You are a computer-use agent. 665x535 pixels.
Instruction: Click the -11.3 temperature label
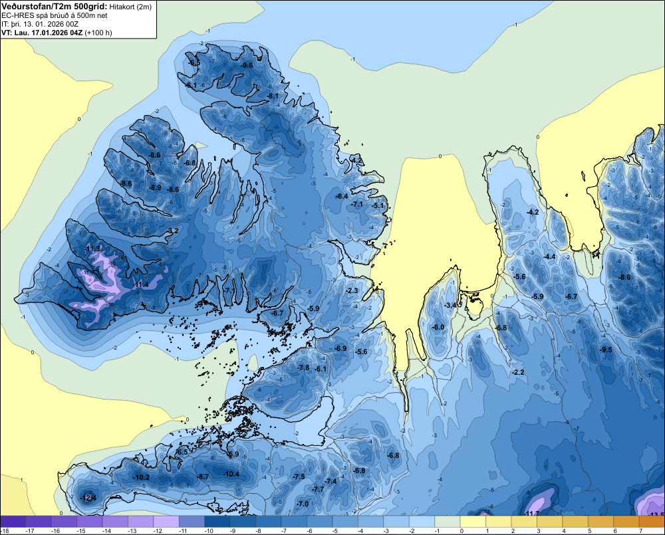(x=93, y=249)
